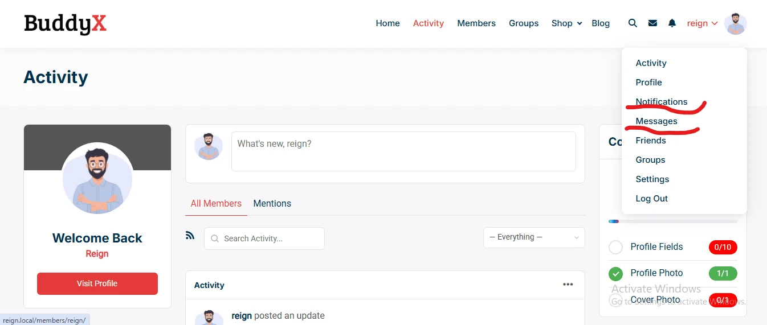
Task: Click the red Reign name link
Action: [x=97, y=254]
